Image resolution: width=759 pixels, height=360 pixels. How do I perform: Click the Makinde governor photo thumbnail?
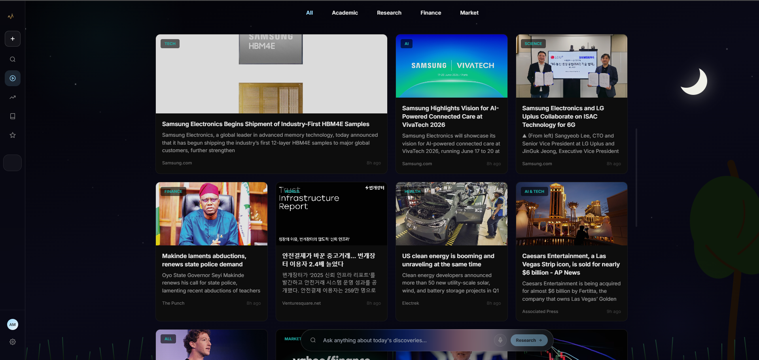pos(212,214)
